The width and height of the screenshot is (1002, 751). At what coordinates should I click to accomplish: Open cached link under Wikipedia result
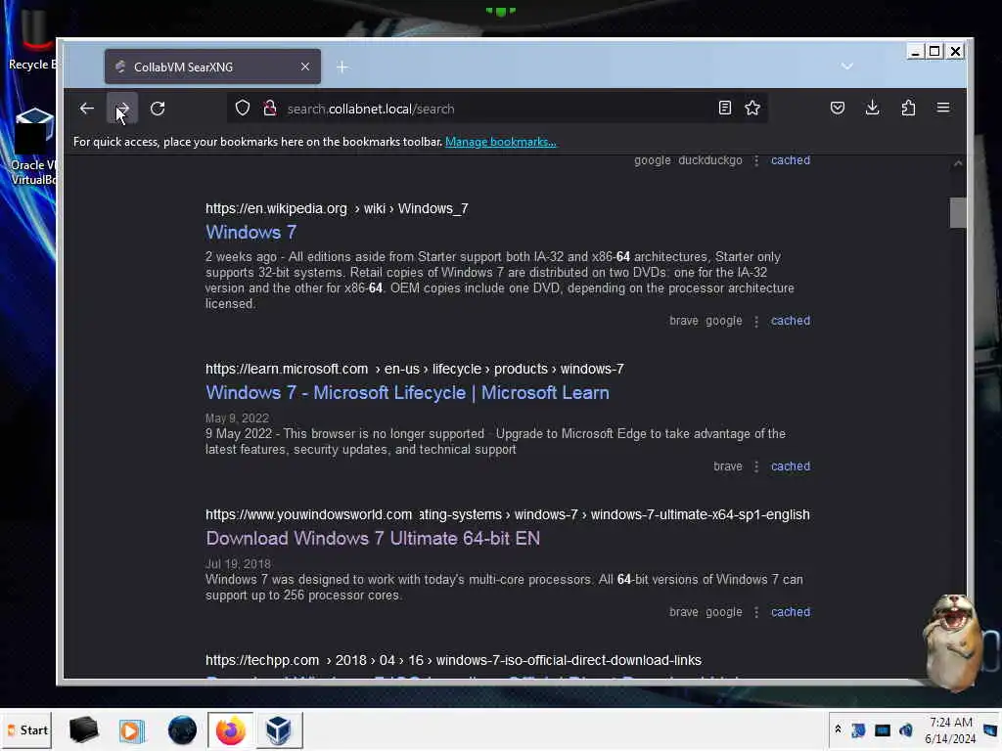(x=791, y=321)
